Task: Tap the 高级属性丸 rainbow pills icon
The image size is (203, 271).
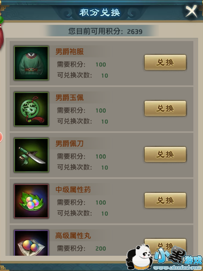Action: click(x=31, y=243)
